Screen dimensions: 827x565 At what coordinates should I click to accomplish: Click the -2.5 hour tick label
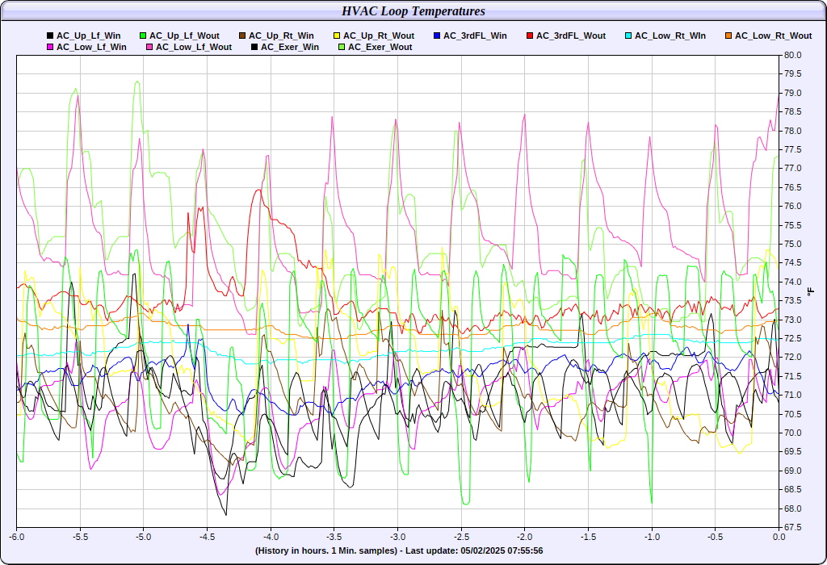461,537
